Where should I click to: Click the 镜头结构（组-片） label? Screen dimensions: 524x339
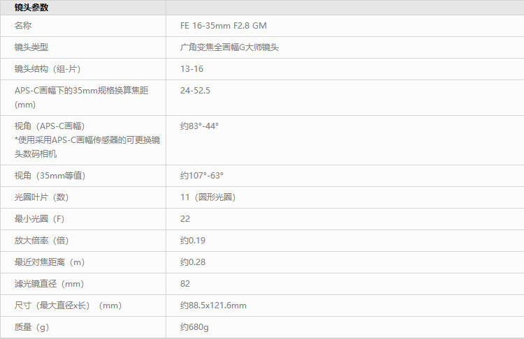pos(52,69)
